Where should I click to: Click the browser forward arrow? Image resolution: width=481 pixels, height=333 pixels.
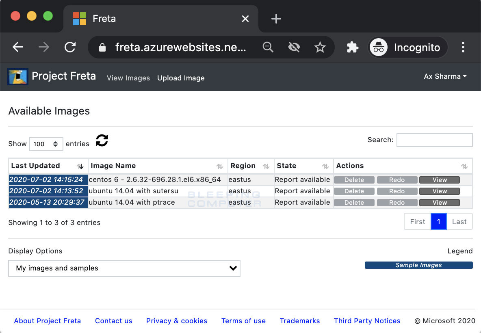[44, 47]
